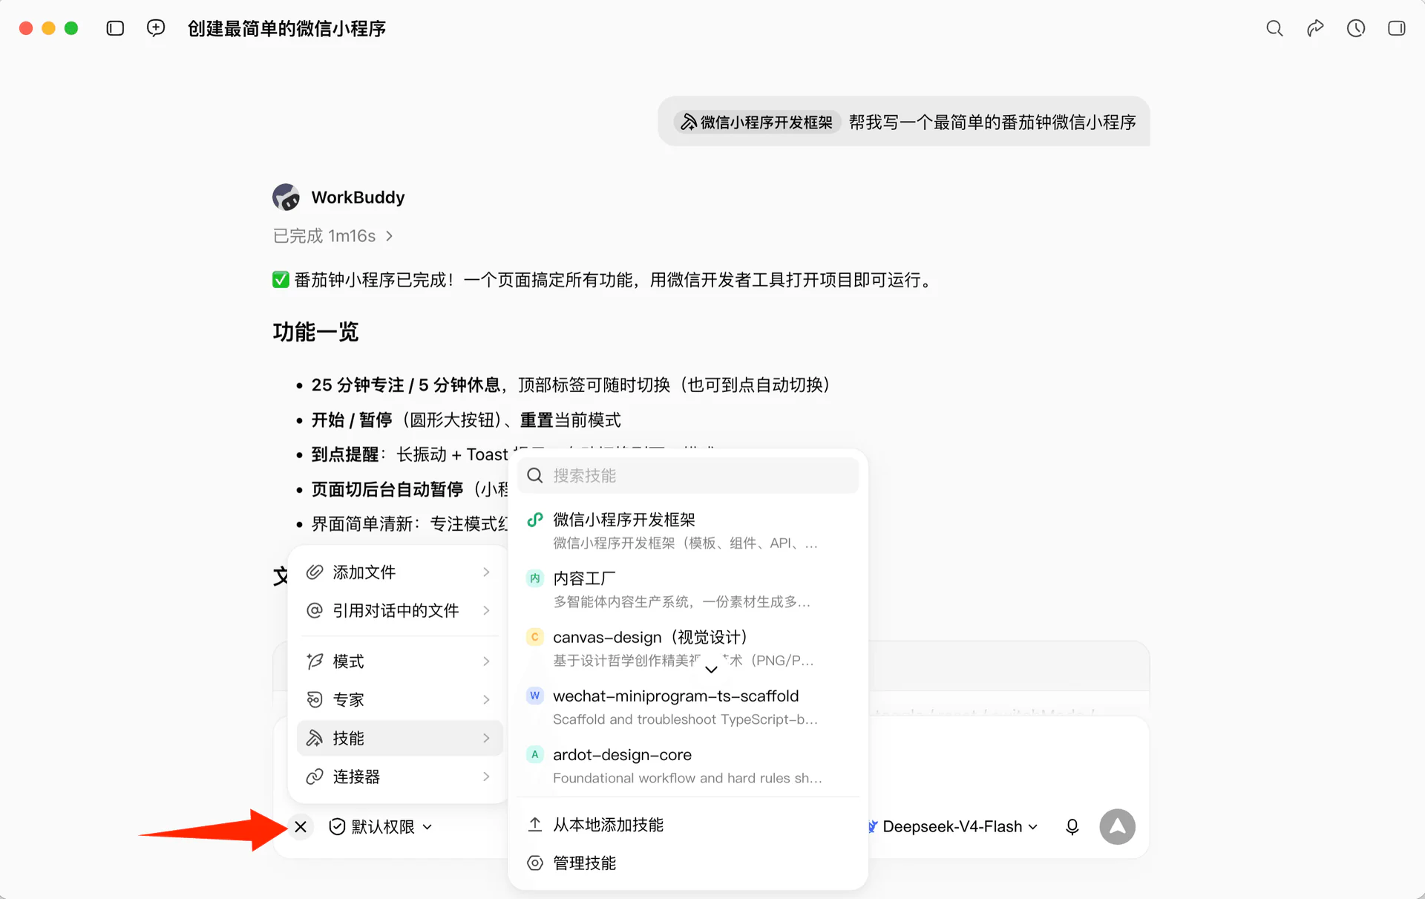Click the scroll-down chevron in skills list
This screenshot has height=899, width=1425.
click(711, 669)
